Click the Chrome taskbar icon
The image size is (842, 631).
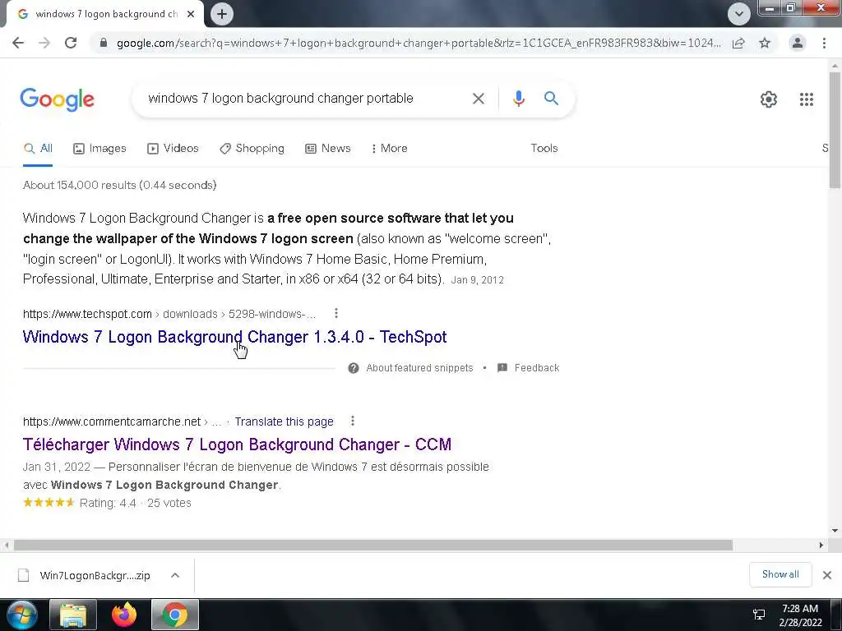pos(175,615)
